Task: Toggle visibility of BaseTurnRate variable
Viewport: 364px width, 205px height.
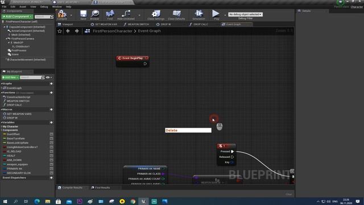Action: (x=52, y=138)
